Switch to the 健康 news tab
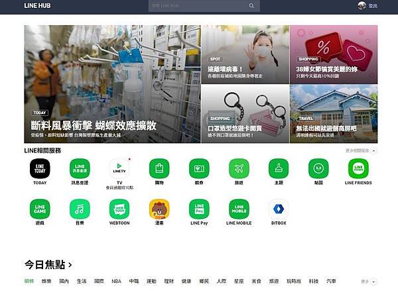The width and height of the screenshot is (398, 291). [186, 281]
